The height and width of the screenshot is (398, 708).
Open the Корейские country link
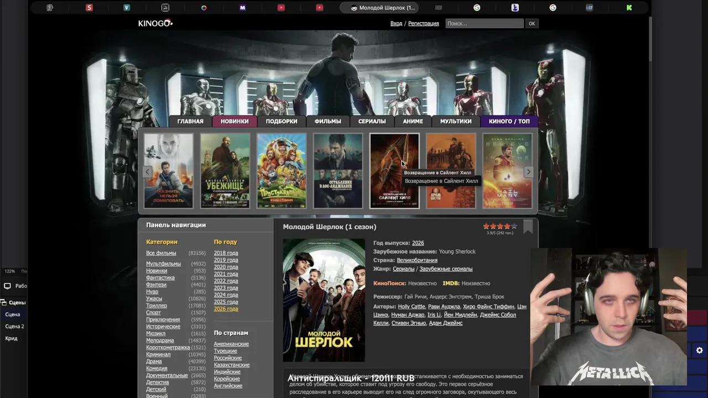click(x=227, y=379)
